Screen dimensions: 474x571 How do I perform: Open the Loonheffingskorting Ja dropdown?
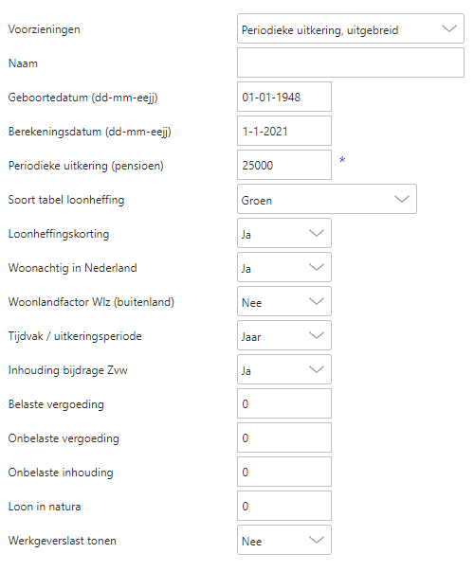[284, 233]
